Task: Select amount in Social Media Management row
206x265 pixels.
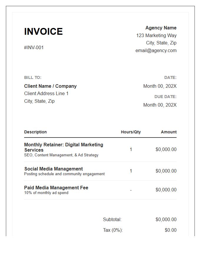Action: click(166, 171)
